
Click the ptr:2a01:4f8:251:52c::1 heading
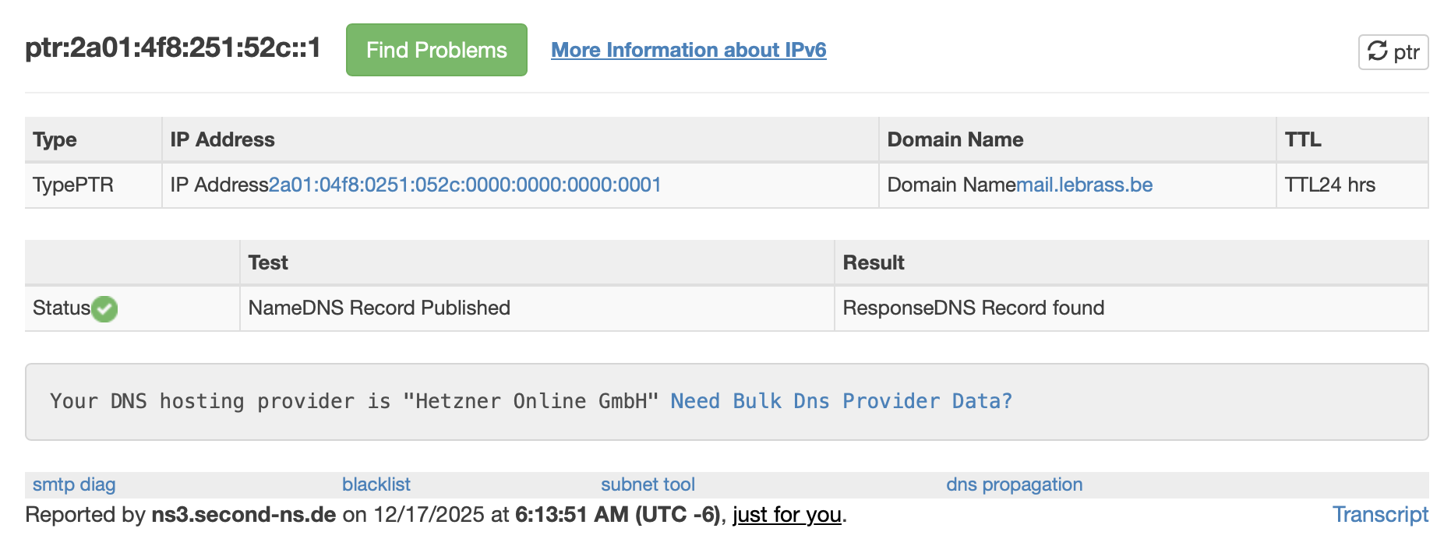(x=173, y=48)
